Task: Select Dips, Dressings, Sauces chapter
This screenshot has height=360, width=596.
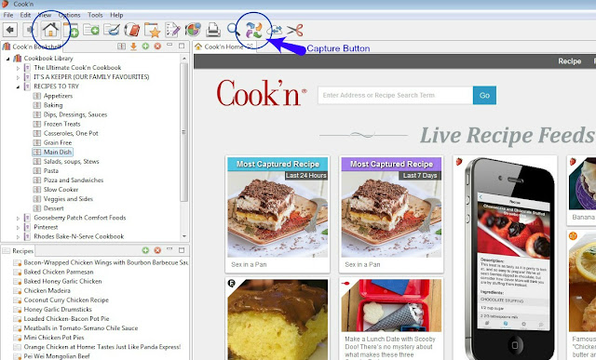Action: click(75, 114)
